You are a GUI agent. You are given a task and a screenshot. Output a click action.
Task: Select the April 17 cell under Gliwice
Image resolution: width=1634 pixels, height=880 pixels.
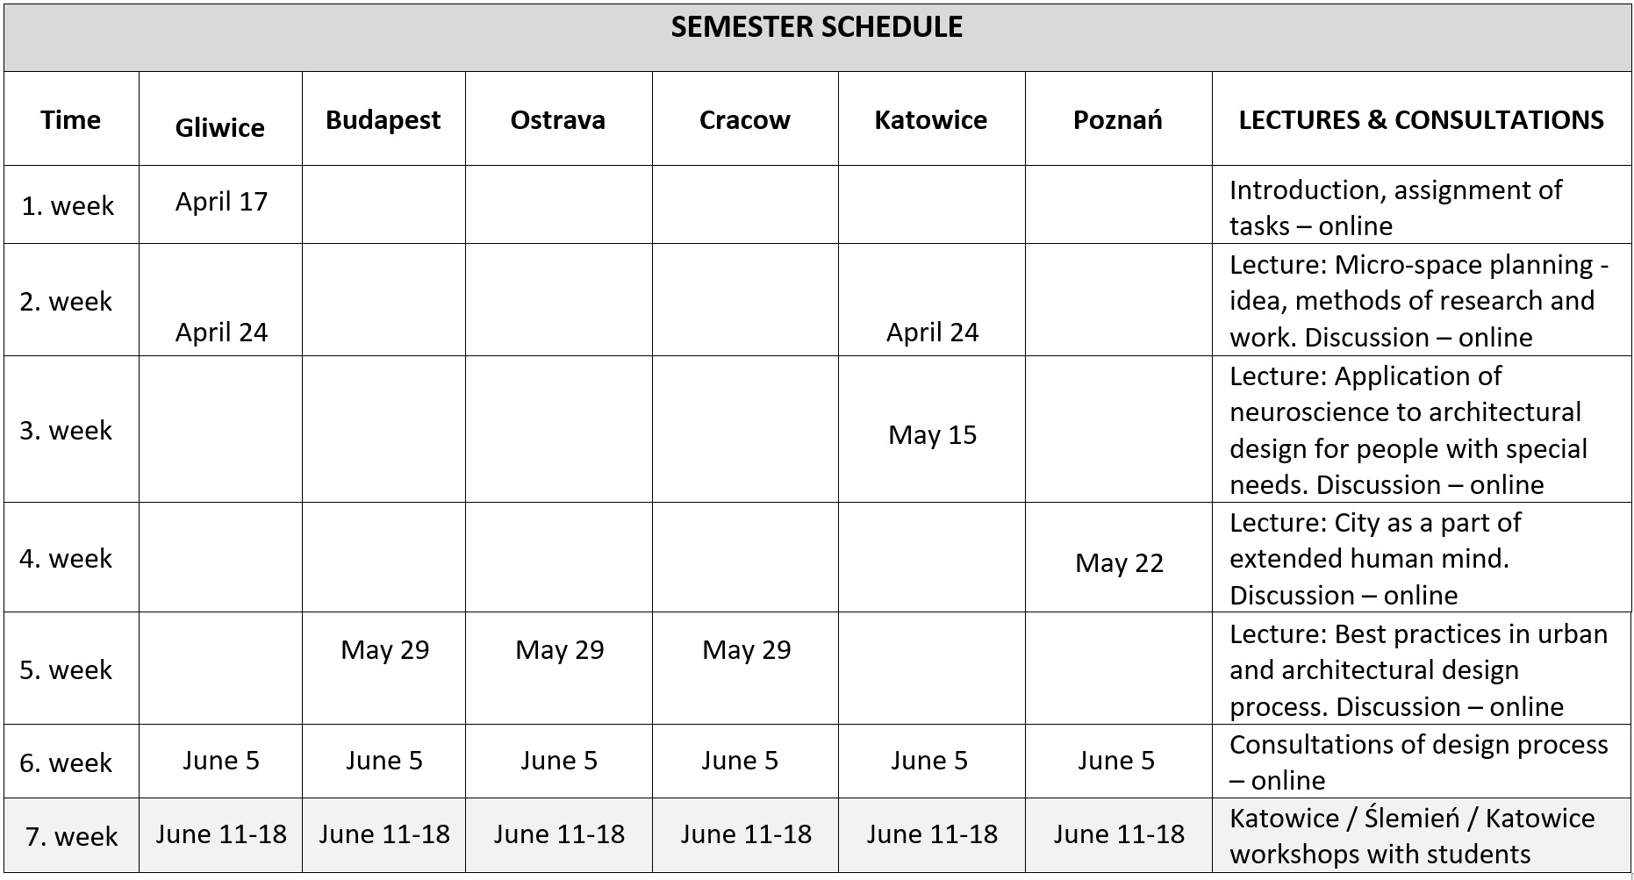[221, 202]
